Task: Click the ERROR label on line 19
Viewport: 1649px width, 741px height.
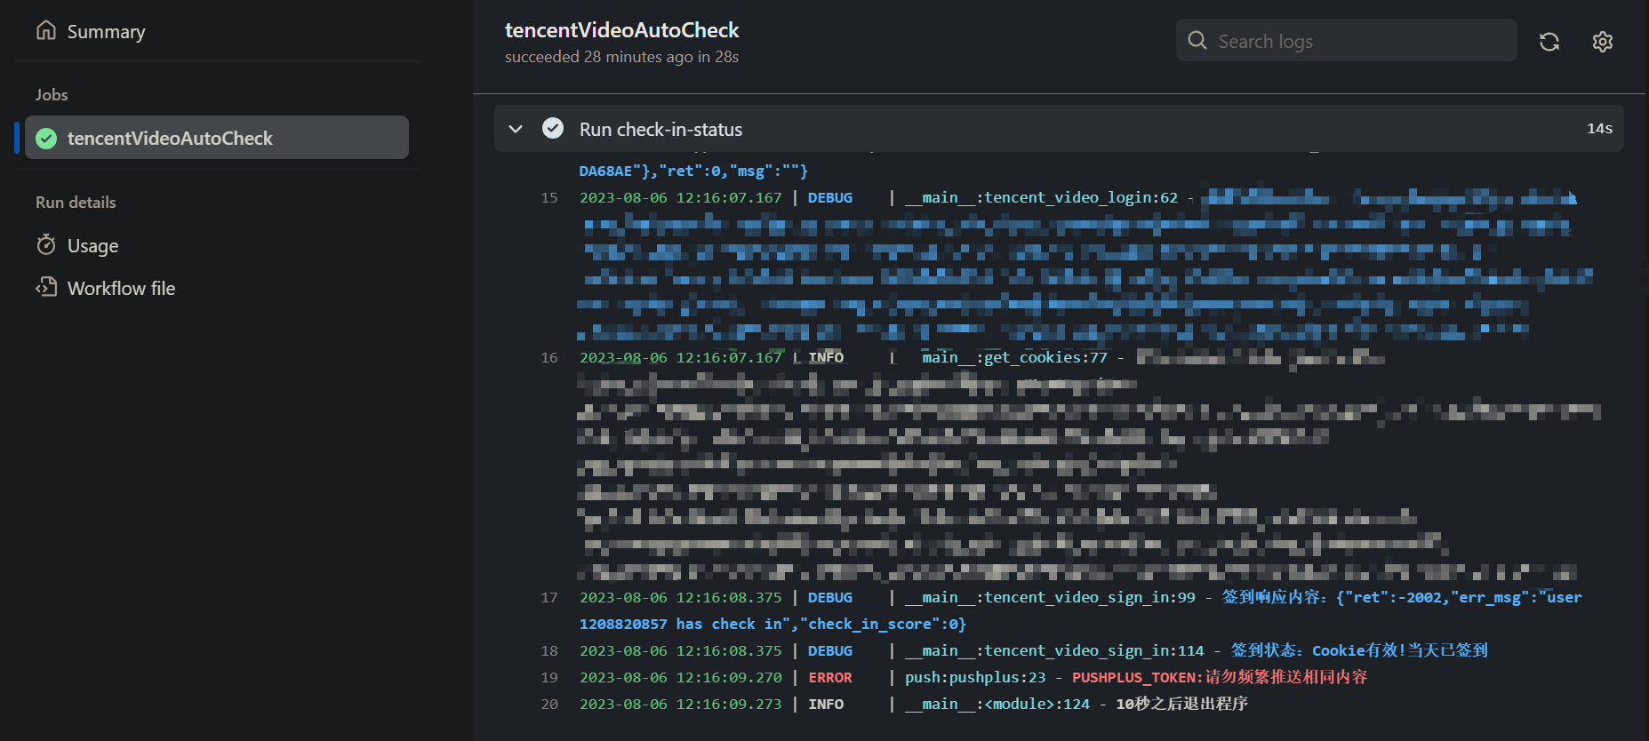Action: tap(830, 678)
